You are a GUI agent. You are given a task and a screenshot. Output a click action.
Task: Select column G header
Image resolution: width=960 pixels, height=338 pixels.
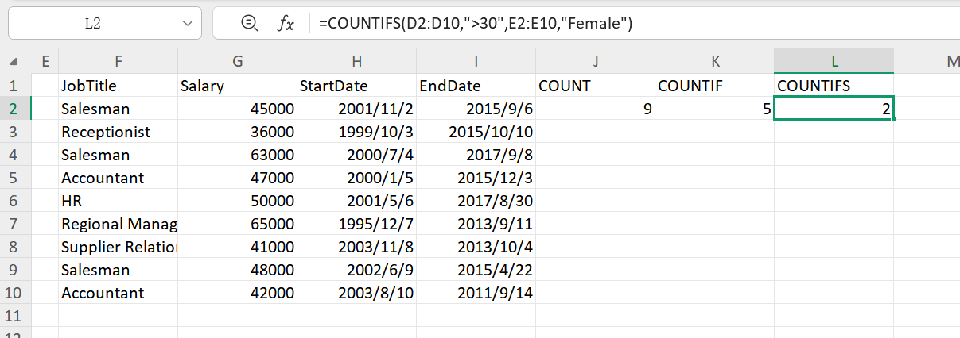click(x=237, y=61)
